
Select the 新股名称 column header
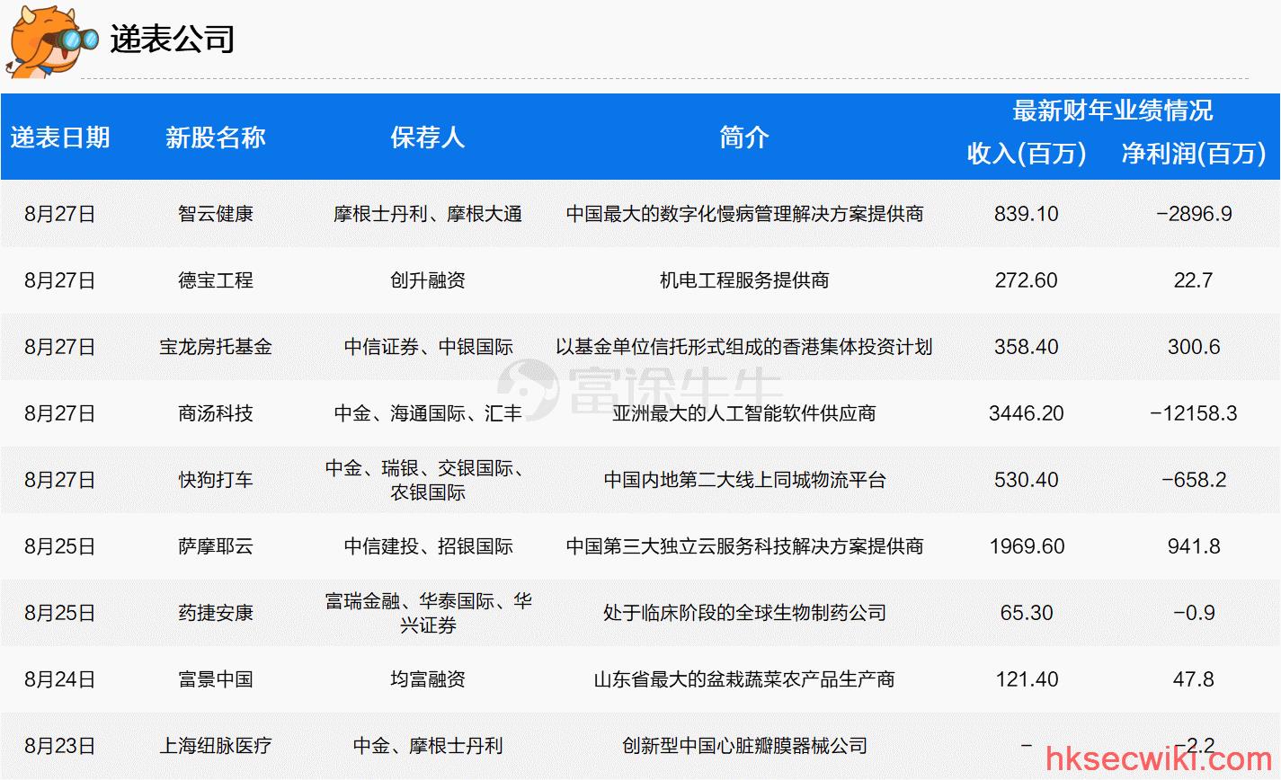[x=216, y=137]
